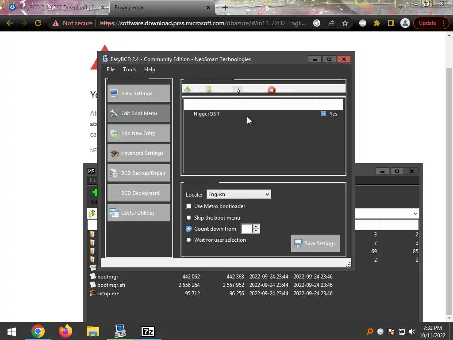The image size is (453, 340).
Task: Click the red Delete entry icon
Action: (x=271, y=90)
